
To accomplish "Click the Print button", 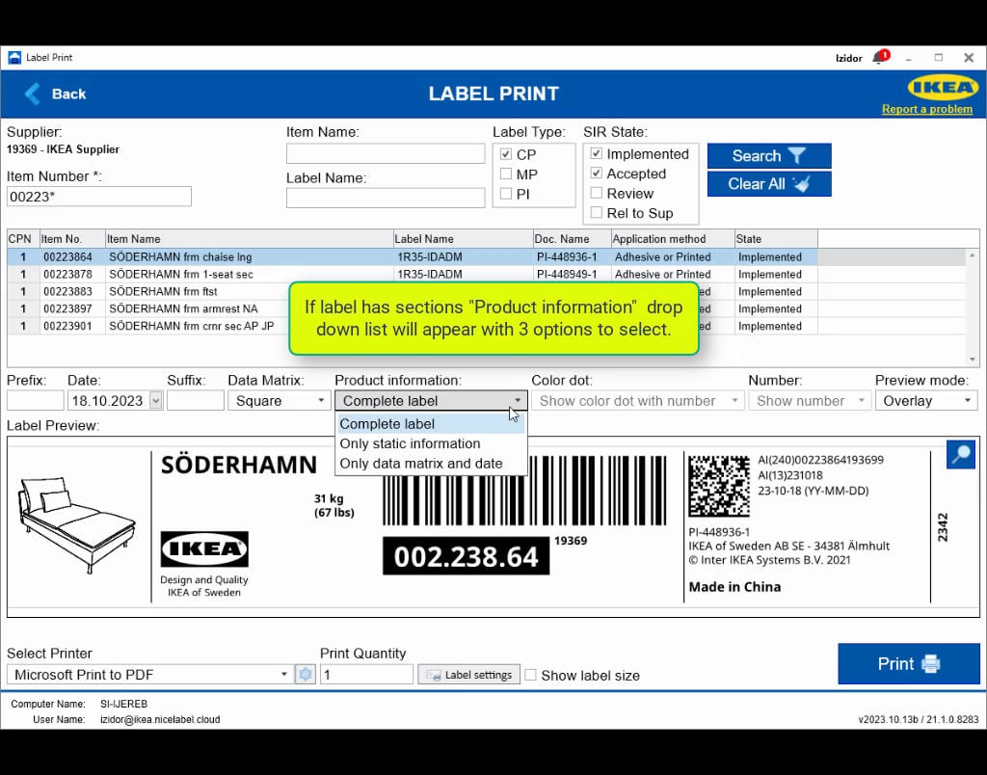I will point(908,663).
